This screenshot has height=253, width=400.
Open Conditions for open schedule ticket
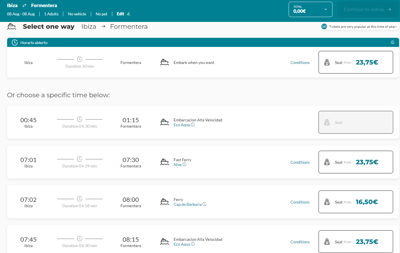[x=300, y=63]
